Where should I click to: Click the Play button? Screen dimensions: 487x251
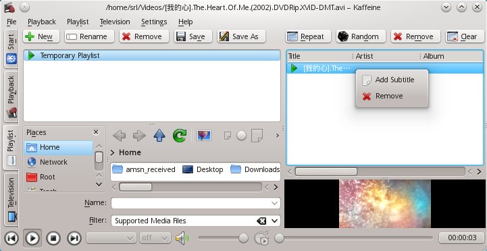tap(32, 238)
